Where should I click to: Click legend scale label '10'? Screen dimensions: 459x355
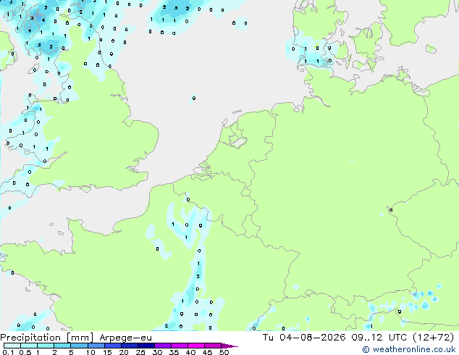(x=90, y=352)
